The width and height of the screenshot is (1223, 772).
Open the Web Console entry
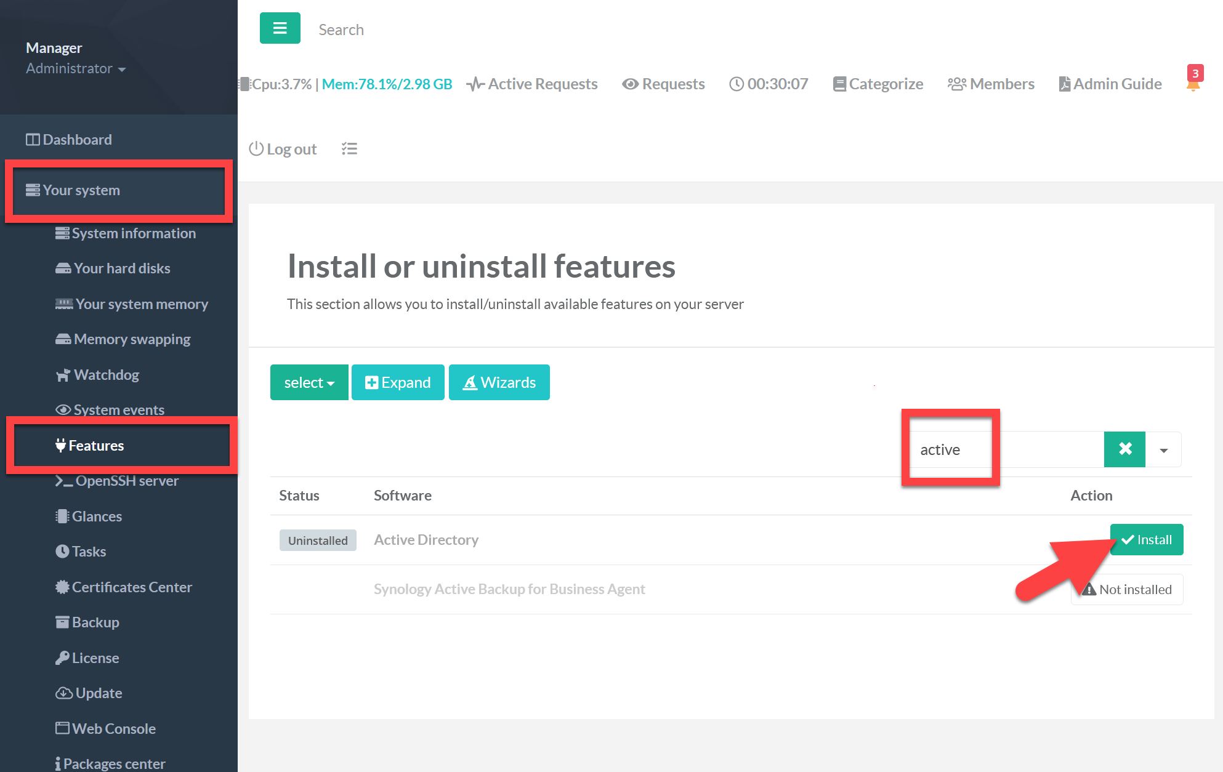click(x=113, y=729)
